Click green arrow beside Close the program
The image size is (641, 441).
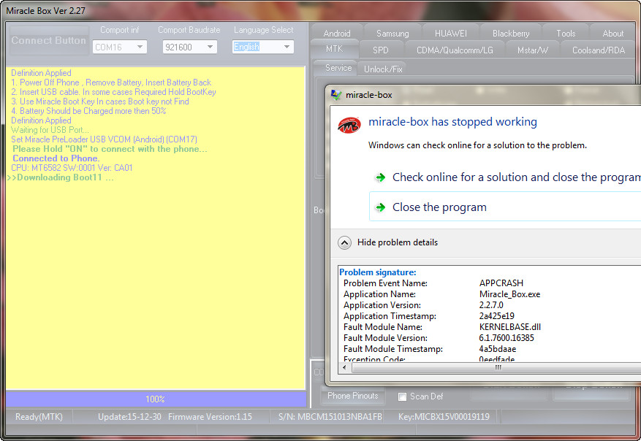(380, 207)
